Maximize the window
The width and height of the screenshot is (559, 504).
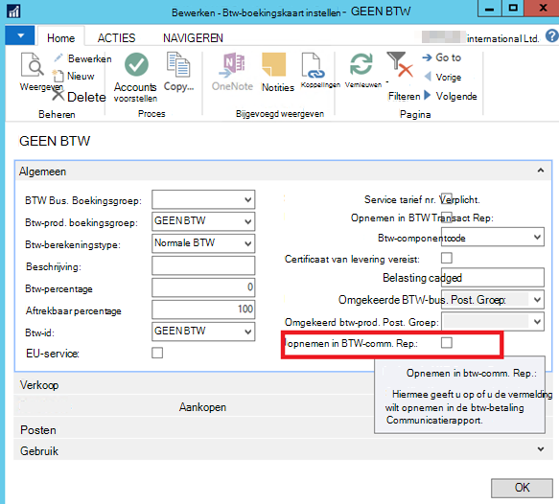(513, 9)
